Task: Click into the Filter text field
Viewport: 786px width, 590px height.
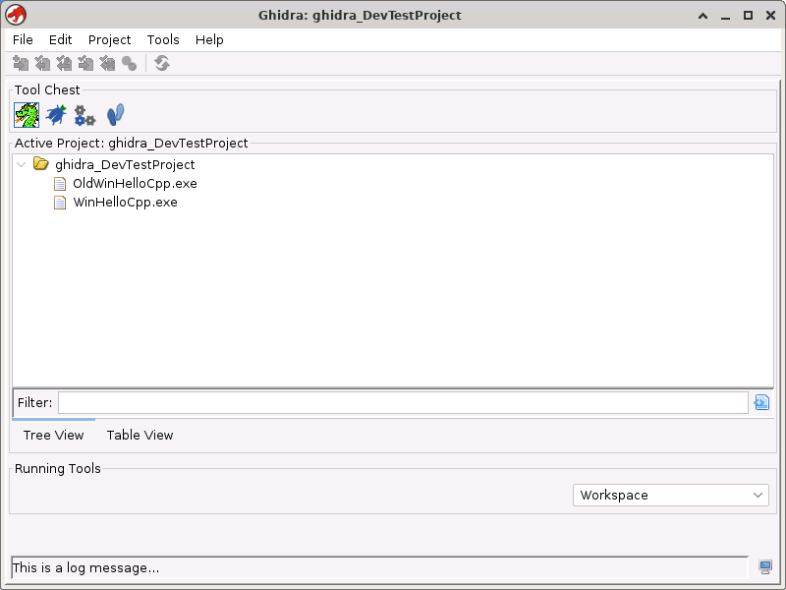Action: pyautogui.click(x=403, y=402)
